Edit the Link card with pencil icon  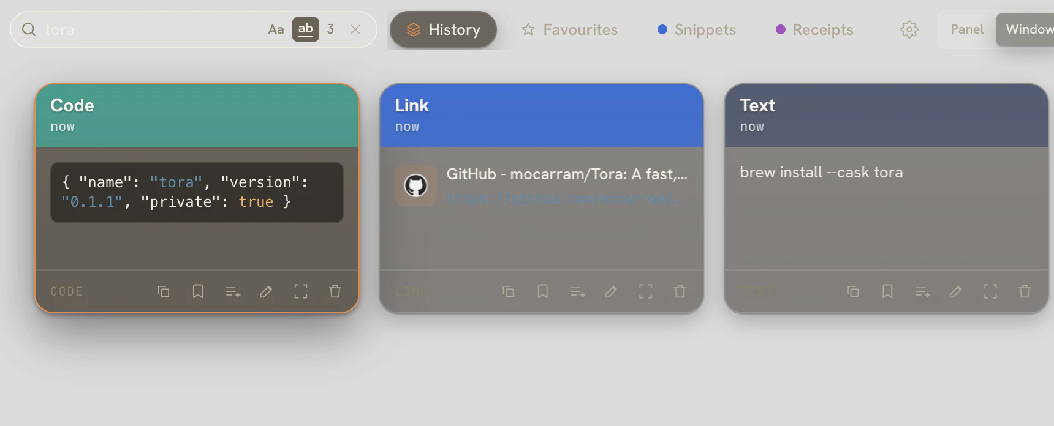(x=611, y=291)
